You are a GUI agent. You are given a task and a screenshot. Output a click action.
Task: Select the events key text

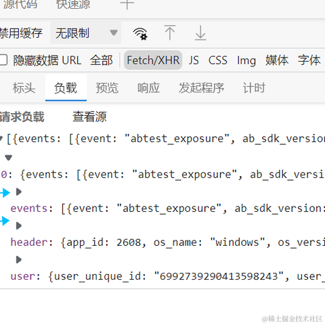tap(29, 209)
